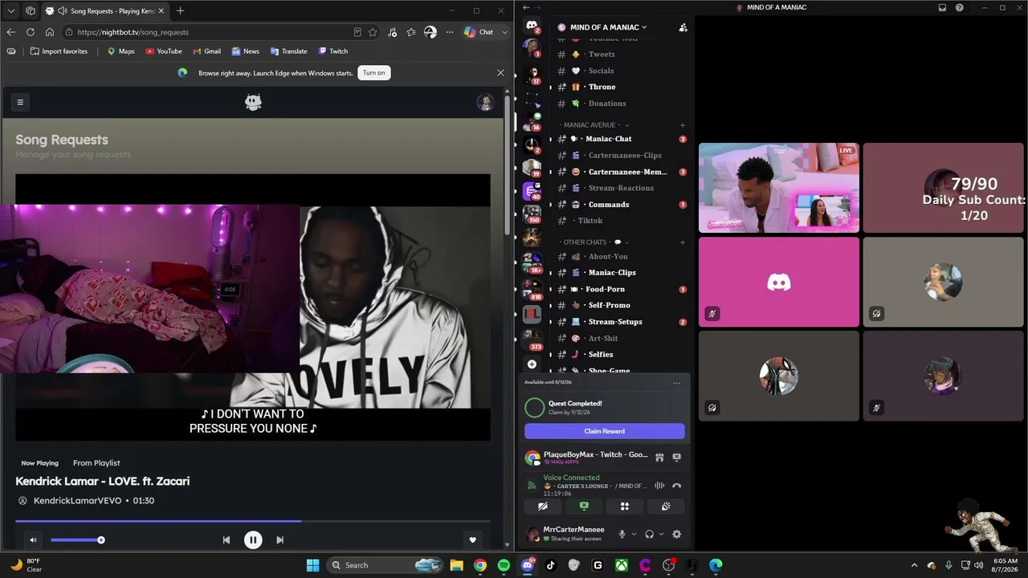Click the Windows taskbar Search box
This screenshot has width=1028, height=578.
[x=386, y=565]
